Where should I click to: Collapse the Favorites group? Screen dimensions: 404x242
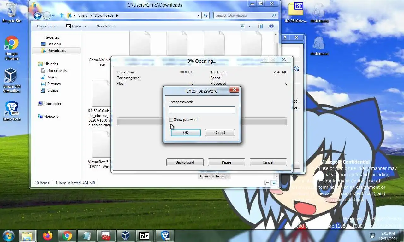coord(51,37)
